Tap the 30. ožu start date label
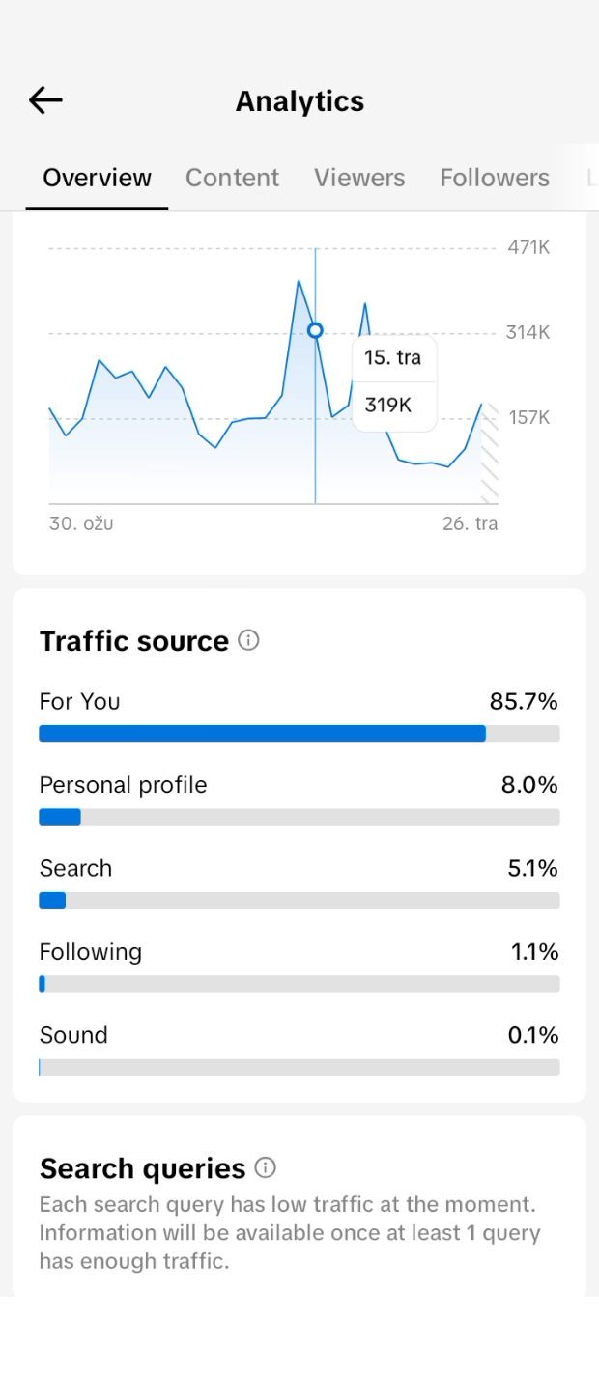Viewport: 599px width, 1375px height. coord(81,524)
